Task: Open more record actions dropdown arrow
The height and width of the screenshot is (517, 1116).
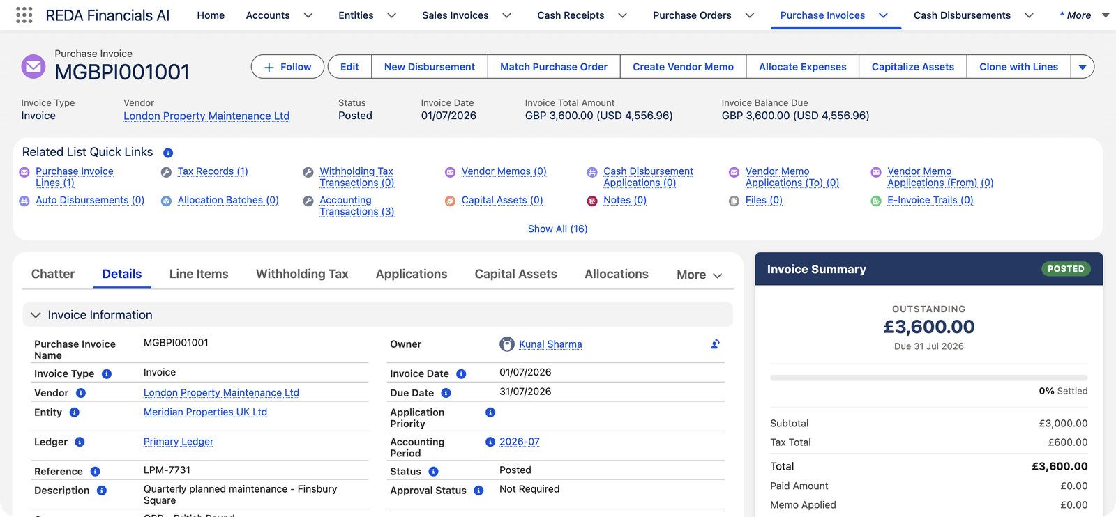Action: [1083, 67]
